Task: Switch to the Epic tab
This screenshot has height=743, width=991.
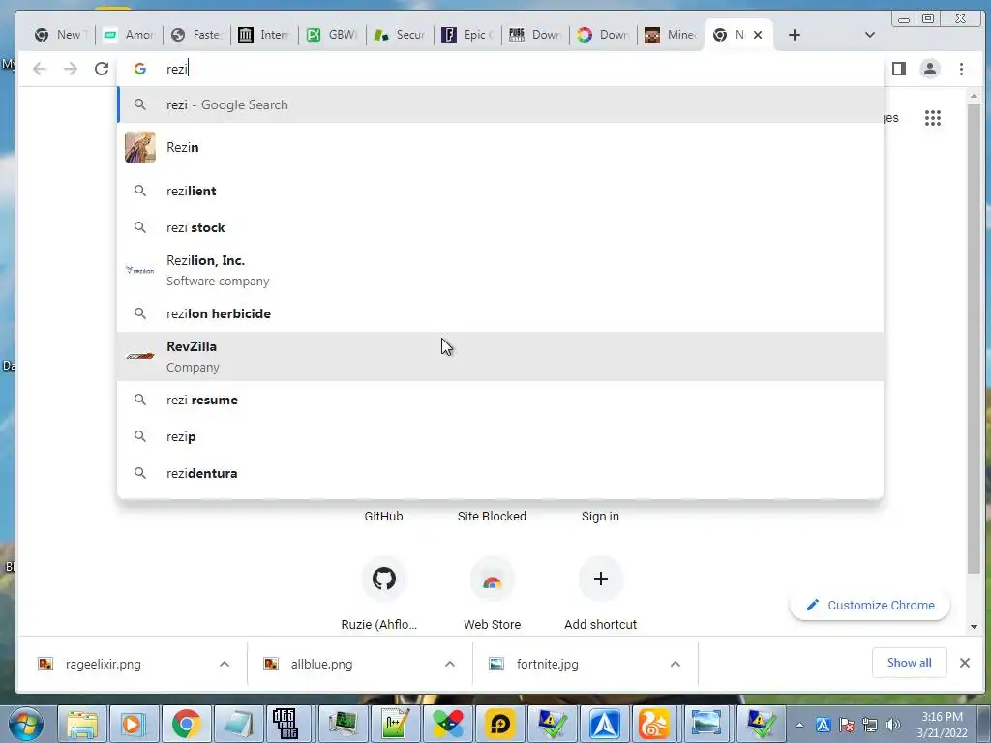Action: (x=467, y=35)
